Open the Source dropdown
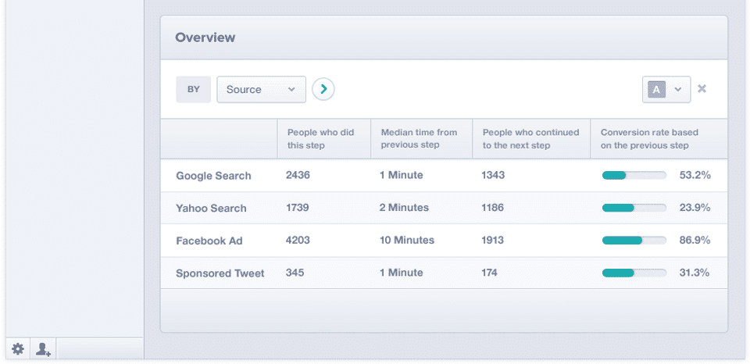Screen dimensions: 750x364 click(261, 90)
